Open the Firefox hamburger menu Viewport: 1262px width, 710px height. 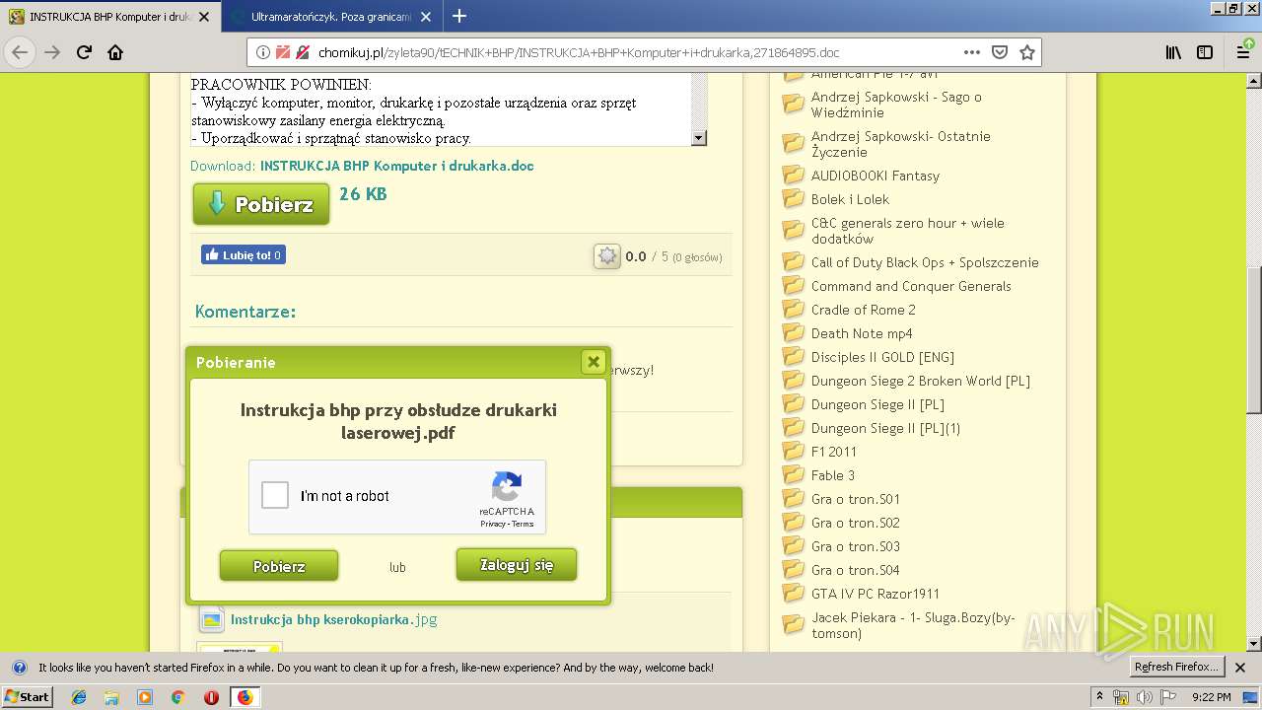1243,52
